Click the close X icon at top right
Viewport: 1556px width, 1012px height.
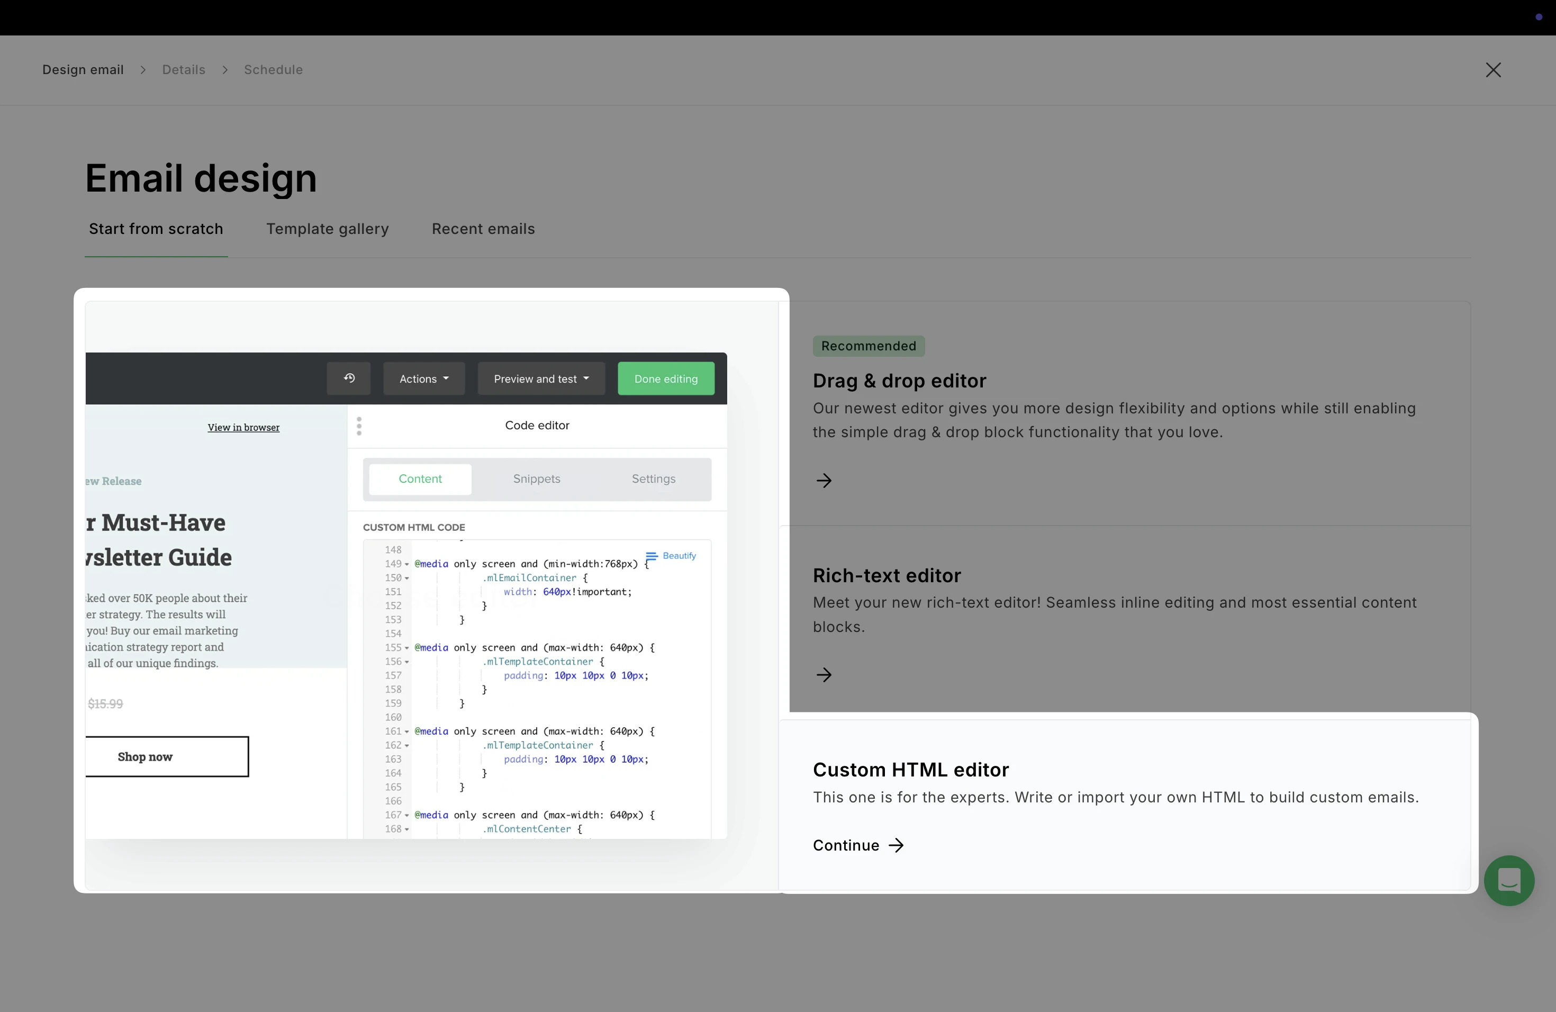pyautogui.click(x=1492, y=70)
